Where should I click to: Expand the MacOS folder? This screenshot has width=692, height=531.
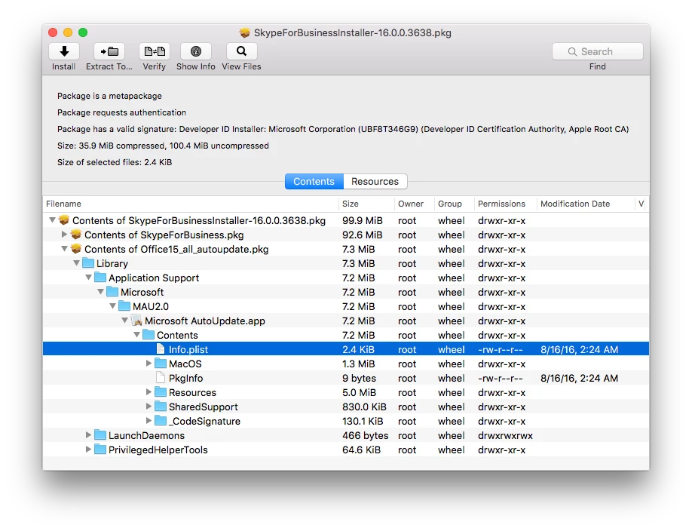pyautogui.click(x=149, y=363)
